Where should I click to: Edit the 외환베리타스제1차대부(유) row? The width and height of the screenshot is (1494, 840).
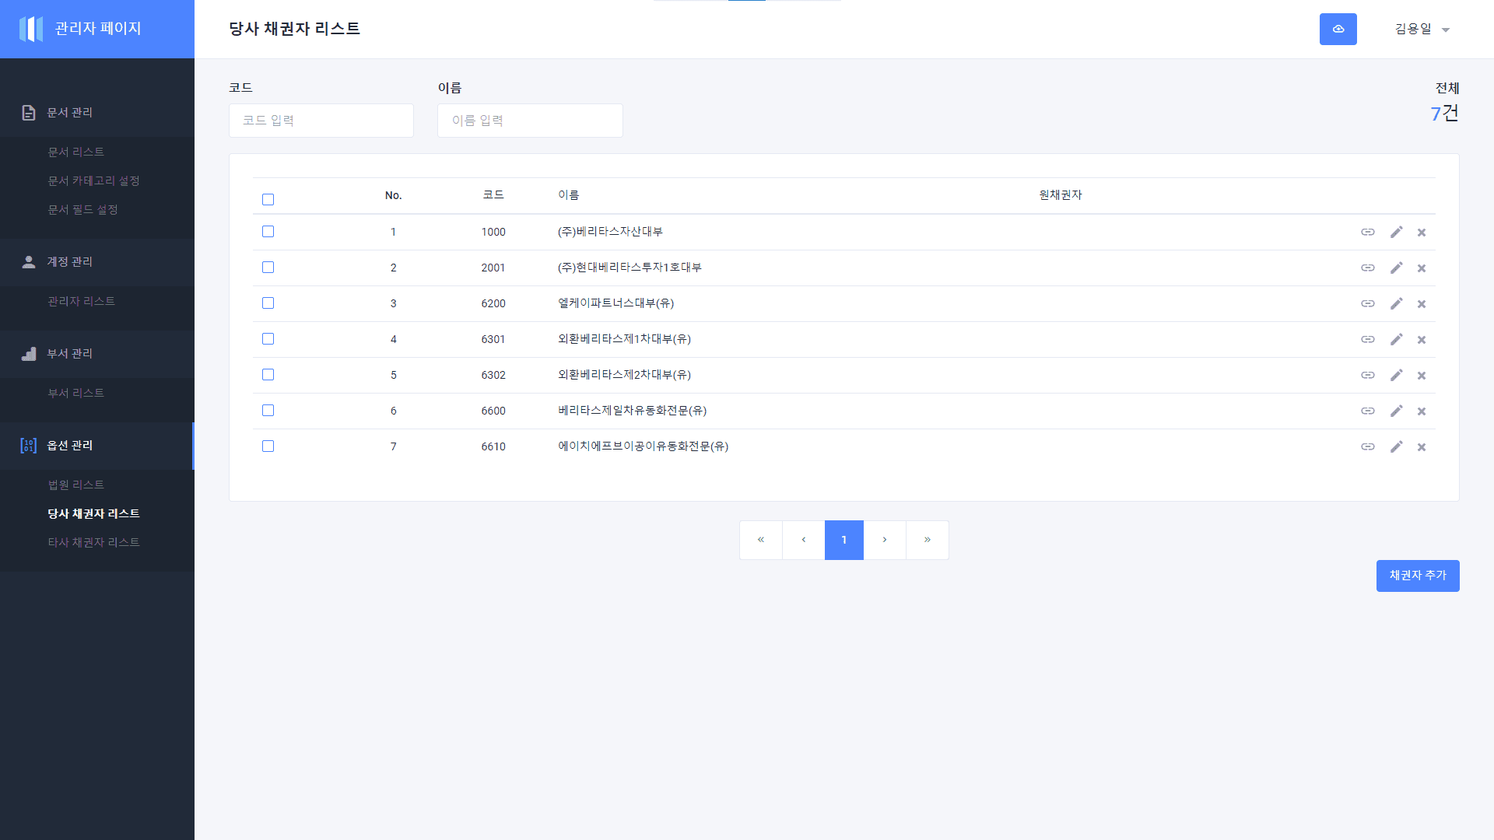pyautogui.click(x=1397, y=339)
